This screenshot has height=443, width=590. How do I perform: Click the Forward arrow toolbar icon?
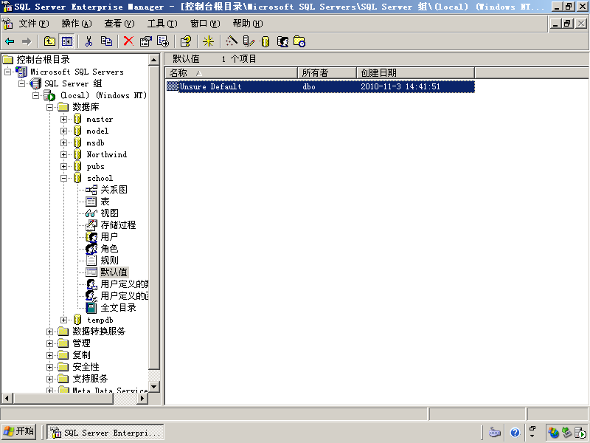click(x=27, y=41)
